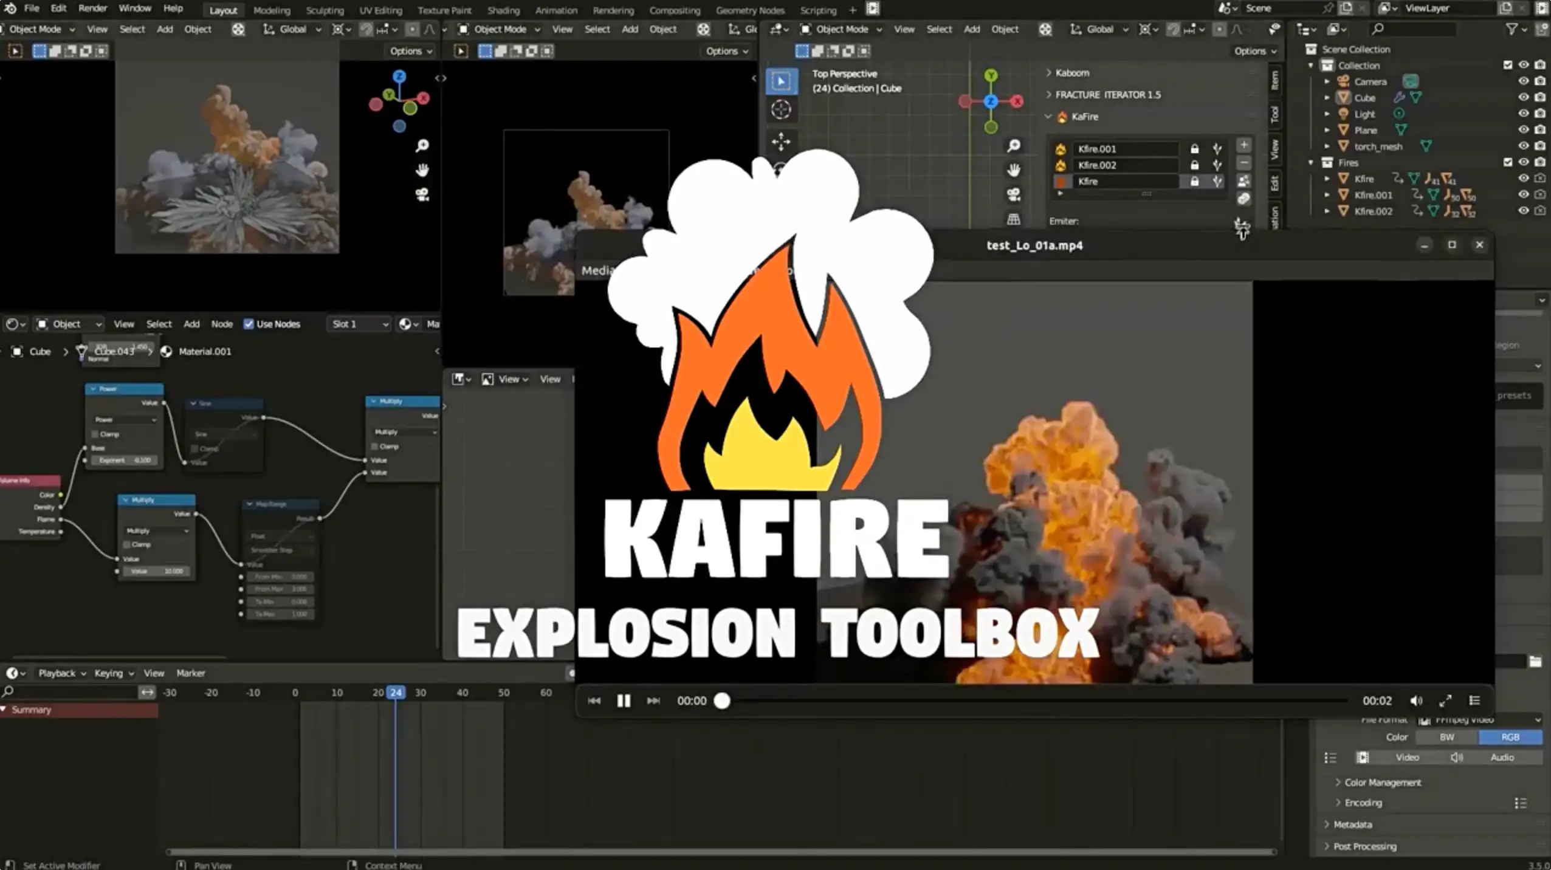
Task: Toggle the perspective/orthographic grid icon
Action: point(1013,219)
